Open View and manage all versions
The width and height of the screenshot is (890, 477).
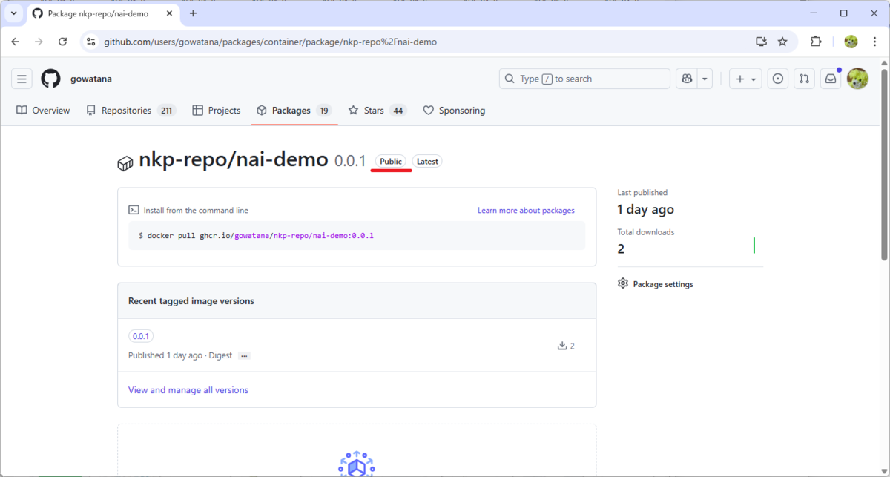point(188,390)
